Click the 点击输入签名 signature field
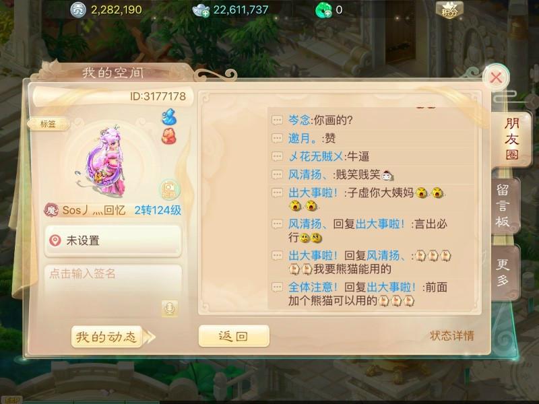This screenshot has width=539, height=404. 113,290
